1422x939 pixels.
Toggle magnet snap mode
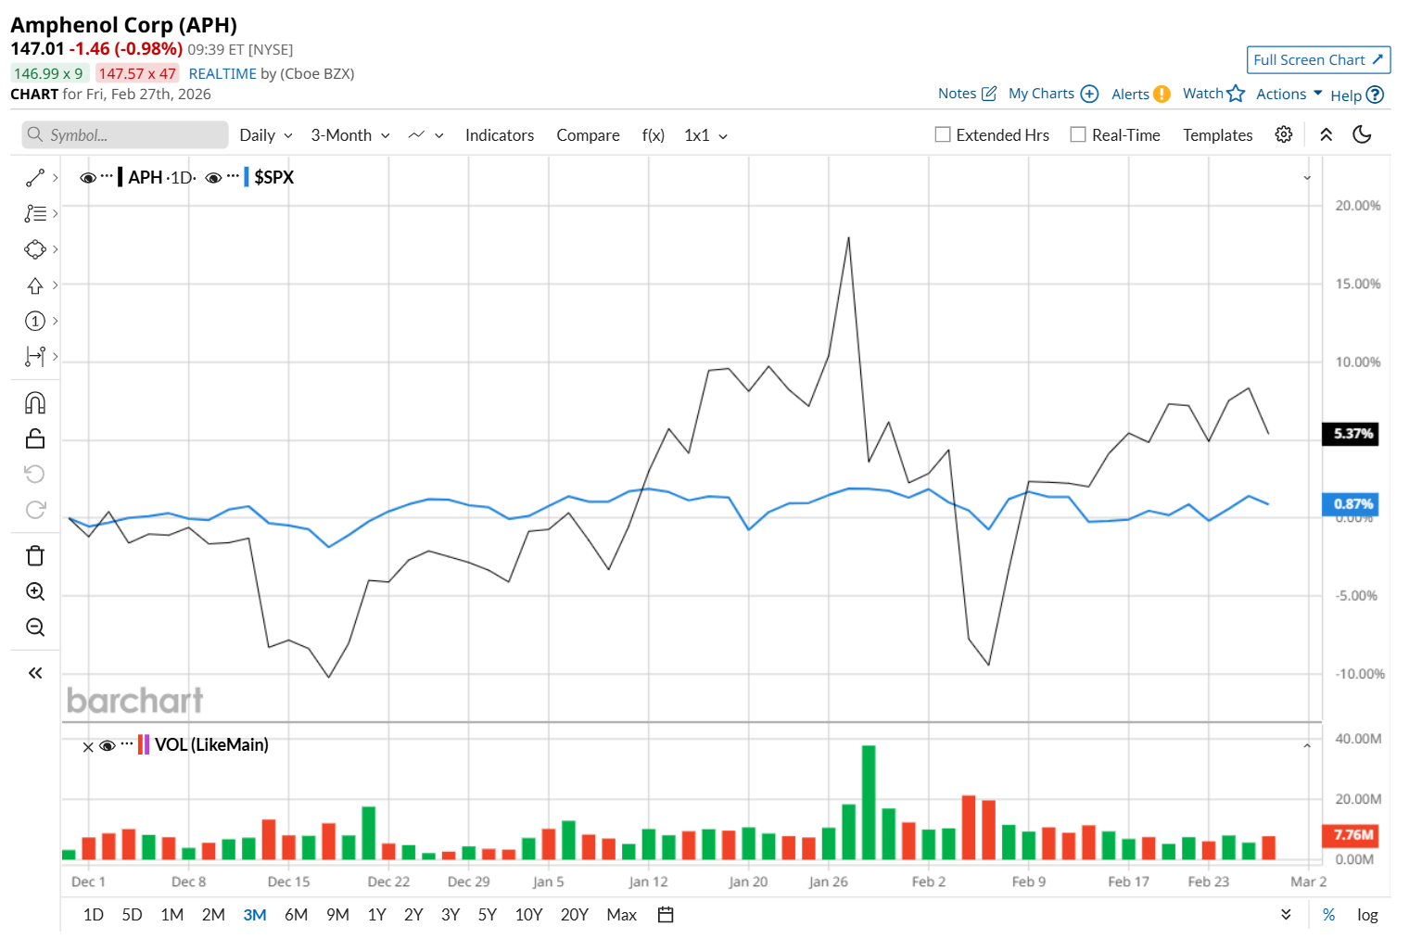35,403
